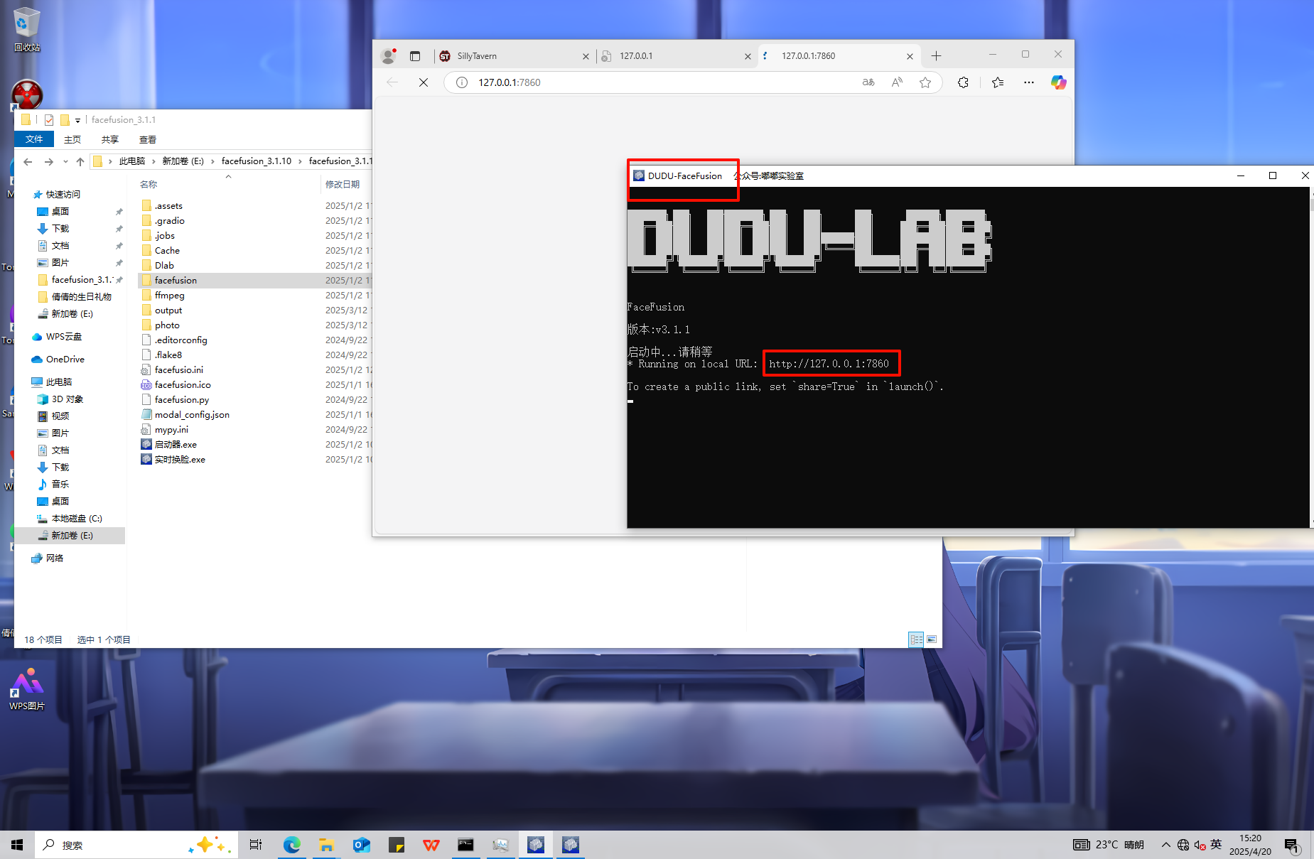Open the 文件 ribbon tab
This screenshot has width=1314, height=859.
[33, 139]
